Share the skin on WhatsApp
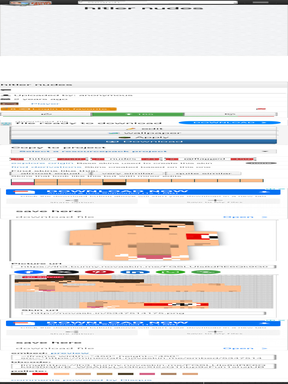 click(171, 272)
